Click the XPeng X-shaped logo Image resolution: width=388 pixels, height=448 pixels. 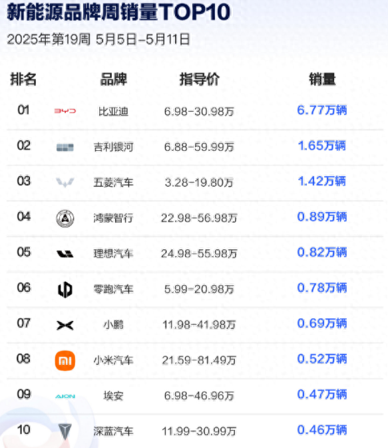65,325
